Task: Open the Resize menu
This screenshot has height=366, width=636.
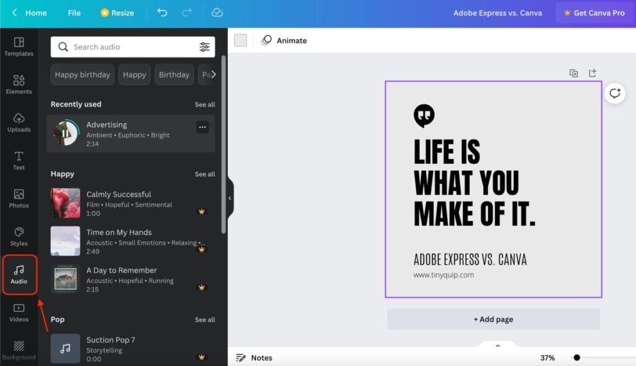Action: (117, 12)
